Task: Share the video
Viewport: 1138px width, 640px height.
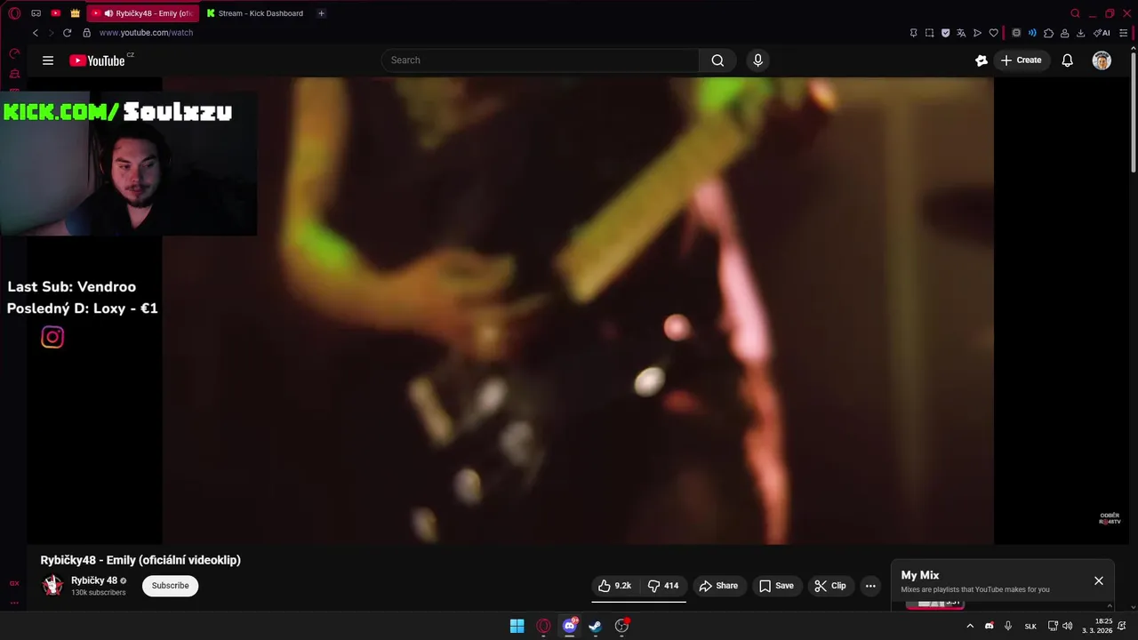Action: click(x=718, y=586)
